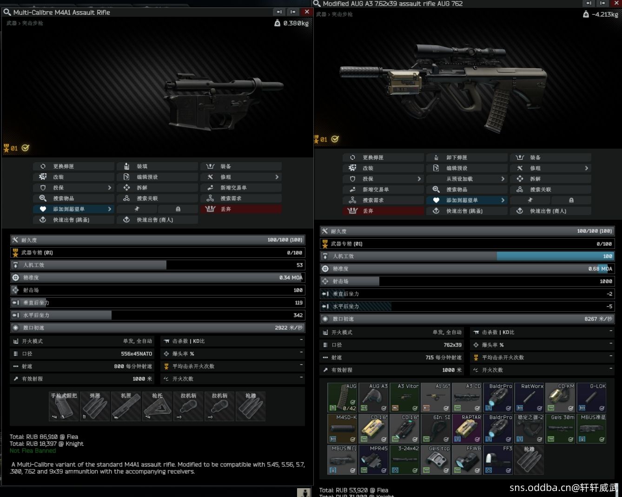Select the MBUS照门 rear sight
Viewport: 622px width, 497px height.
342,459
